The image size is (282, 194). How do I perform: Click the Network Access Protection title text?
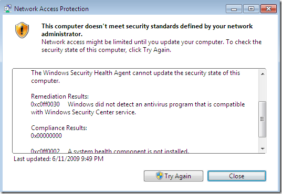[51, 9]
